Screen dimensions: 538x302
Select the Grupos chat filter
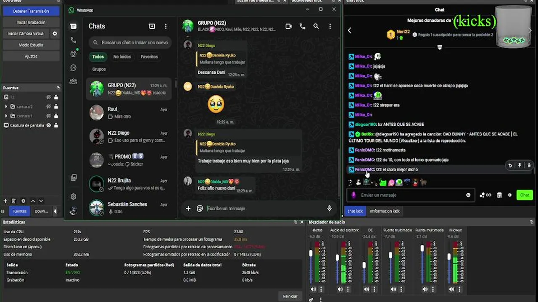pos(99,69)
